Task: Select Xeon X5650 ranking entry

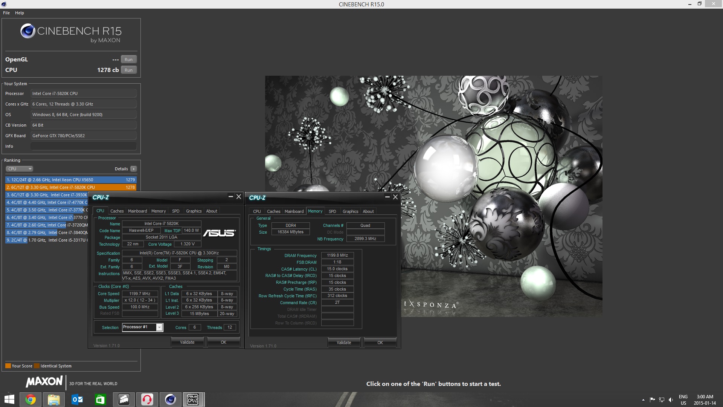Action: click(71, 180)
